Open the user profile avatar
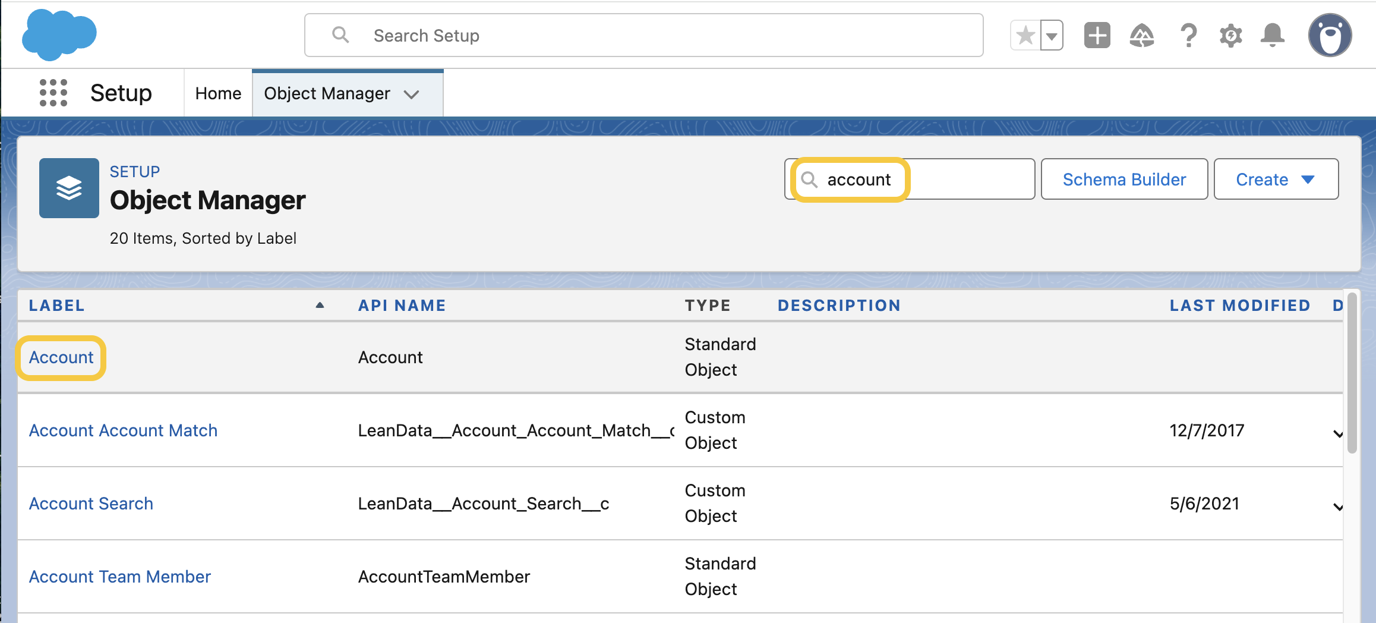 pos(1330,36)
